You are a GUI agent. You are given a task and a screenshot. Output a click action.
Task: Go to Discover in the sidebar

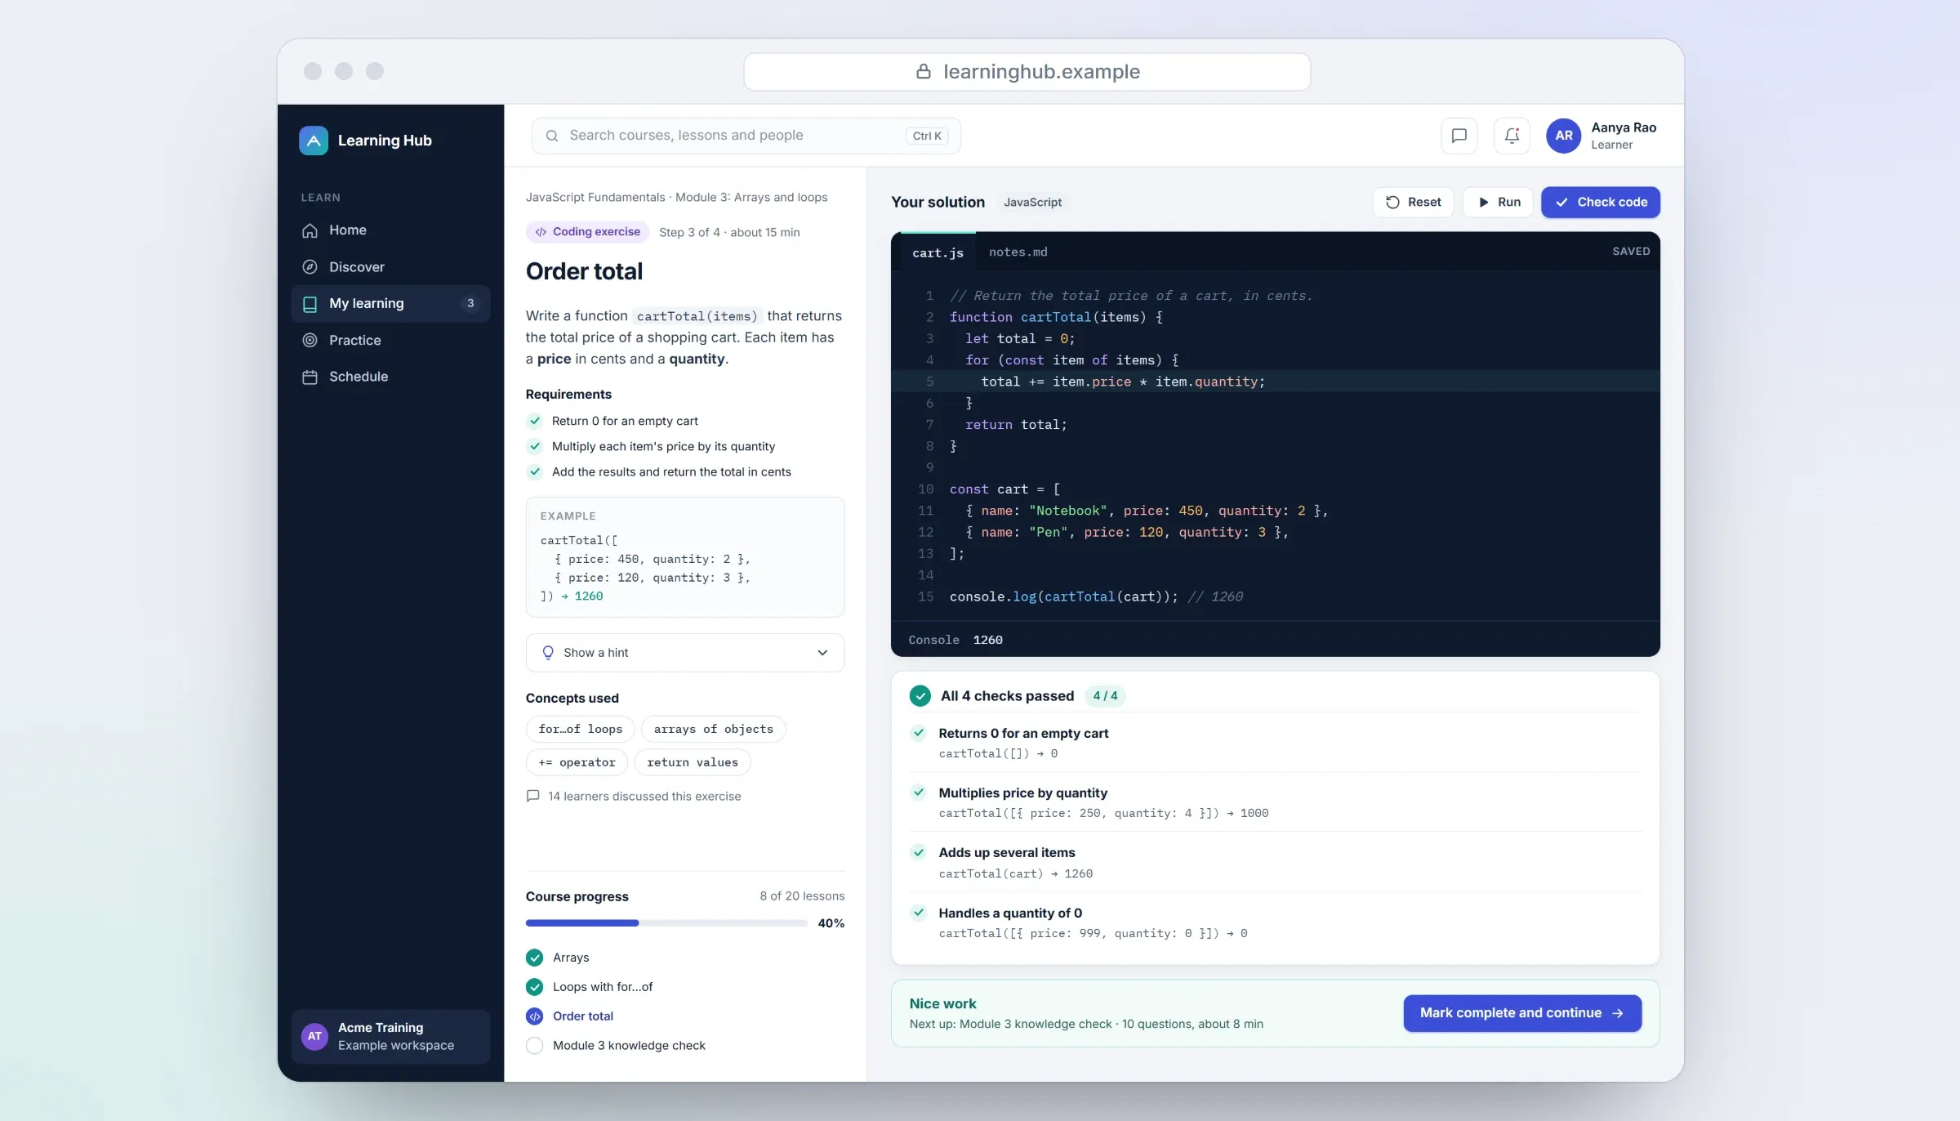[390, 267]
